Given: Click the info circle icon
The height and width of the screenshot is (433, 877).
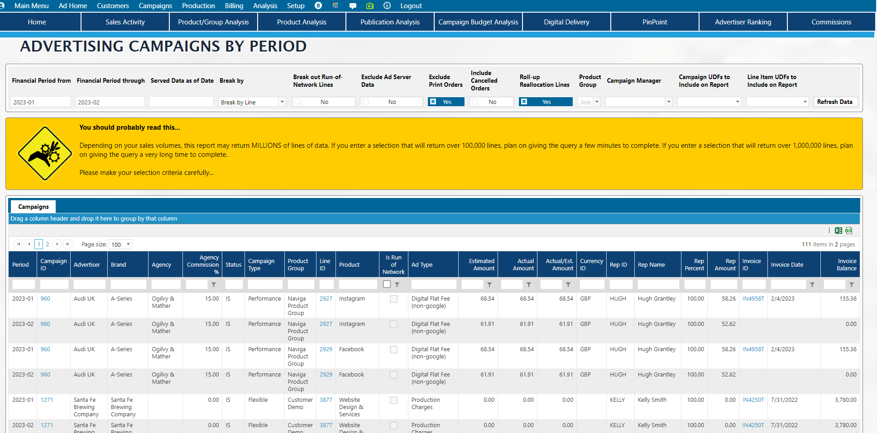Looking at the screenshot, I should pyautogui.click(x=387, y=6).
